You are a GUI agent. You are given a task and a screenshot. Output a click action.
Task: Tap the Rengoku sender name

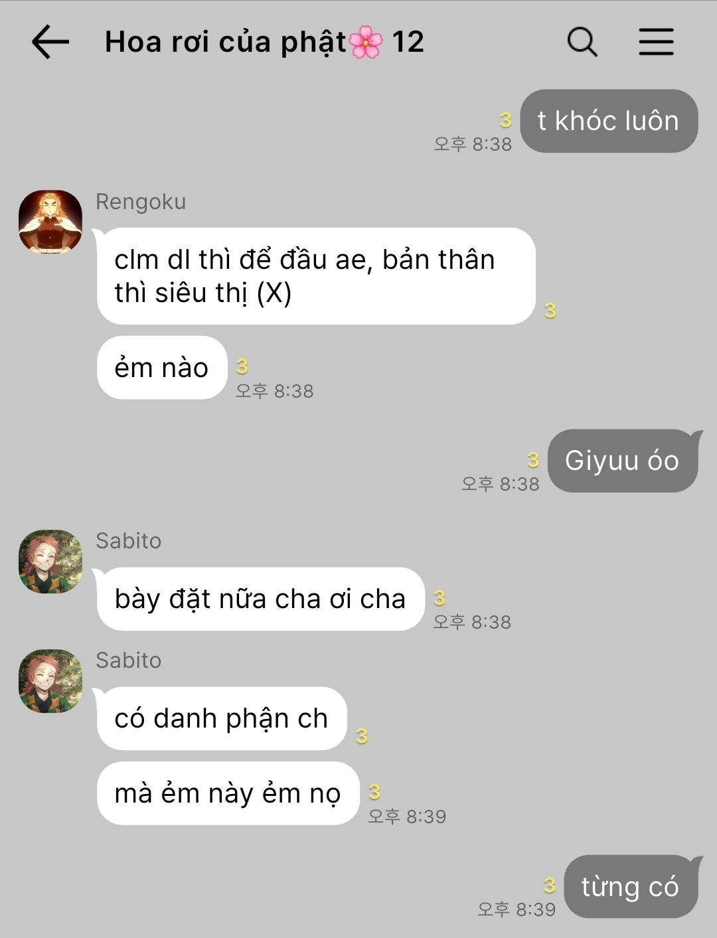(141, 202)
